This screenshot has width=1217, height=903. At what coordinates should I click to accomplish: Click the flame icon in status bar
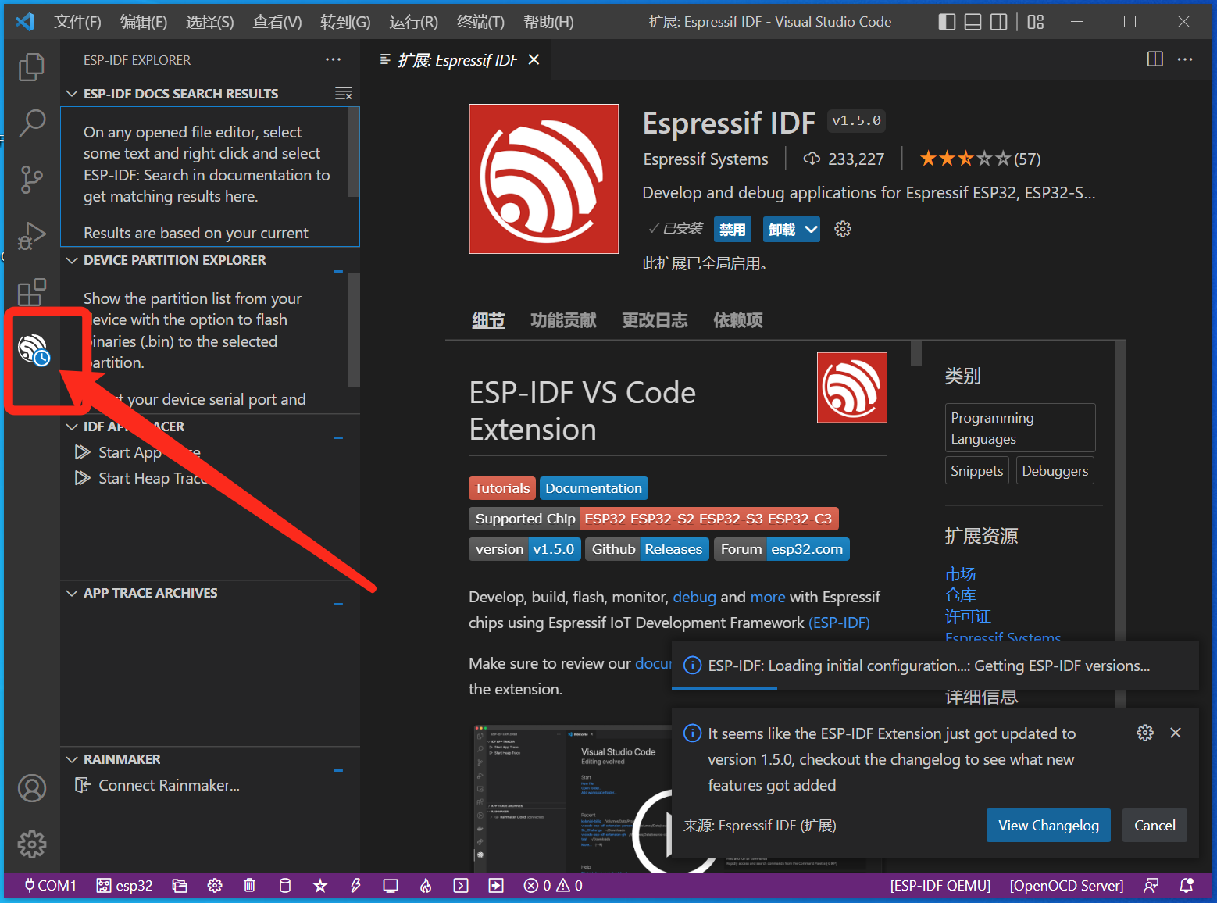[426, 885]
